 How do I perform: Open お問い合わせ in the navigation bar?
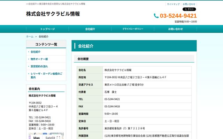pyautogui.click(x=175, y=29)
